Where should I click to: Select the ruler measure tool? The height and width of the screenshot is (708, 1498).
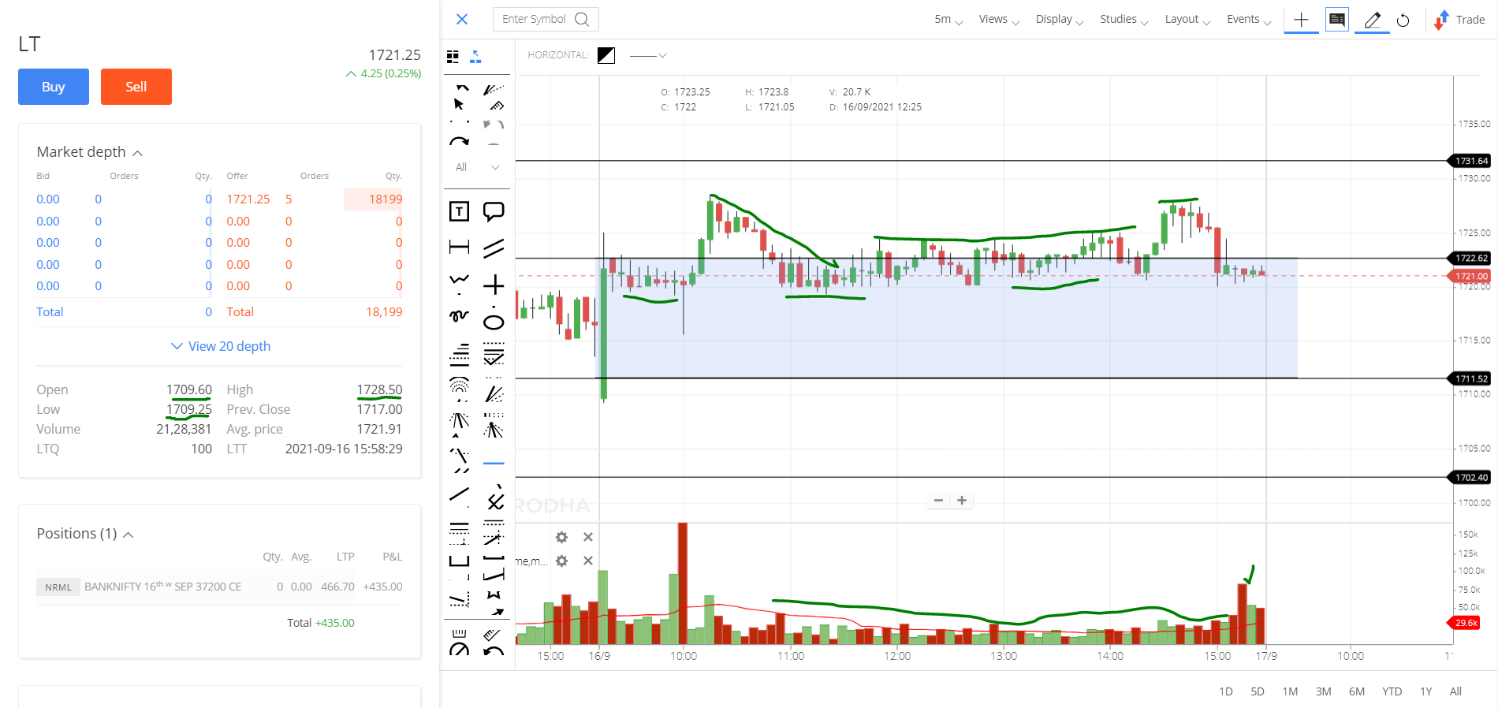pyautogui.click(x=496, y=105)
